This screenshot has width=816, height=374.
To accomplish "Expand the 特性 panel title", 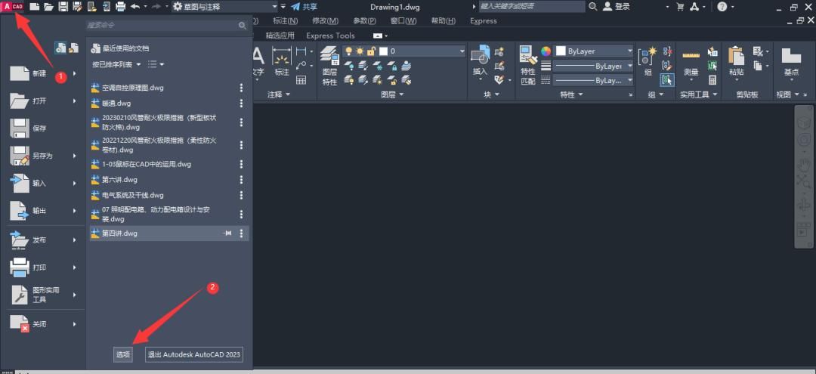I will pyautogui.click(x=571, y=94).
